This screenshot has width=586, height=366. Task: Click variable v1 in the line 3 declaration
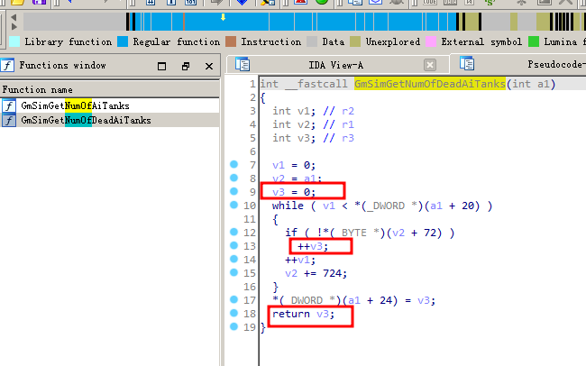304,111
